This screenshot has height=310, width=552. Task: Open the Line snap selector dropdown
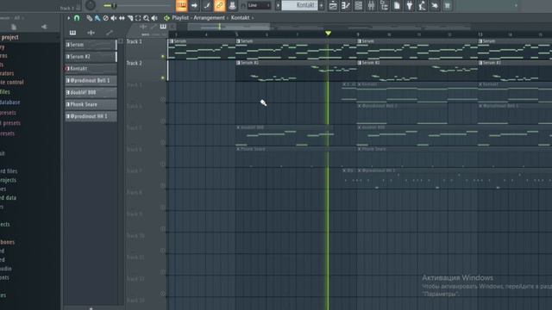259,6
